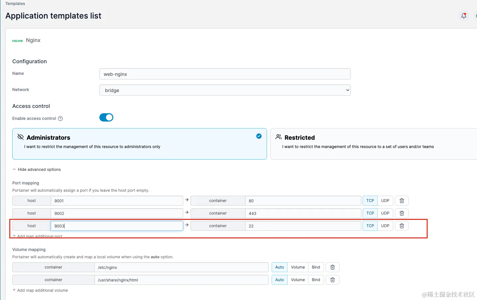Toggle the Enable access control switch
The image size is (477, 300).
(106, 118)
